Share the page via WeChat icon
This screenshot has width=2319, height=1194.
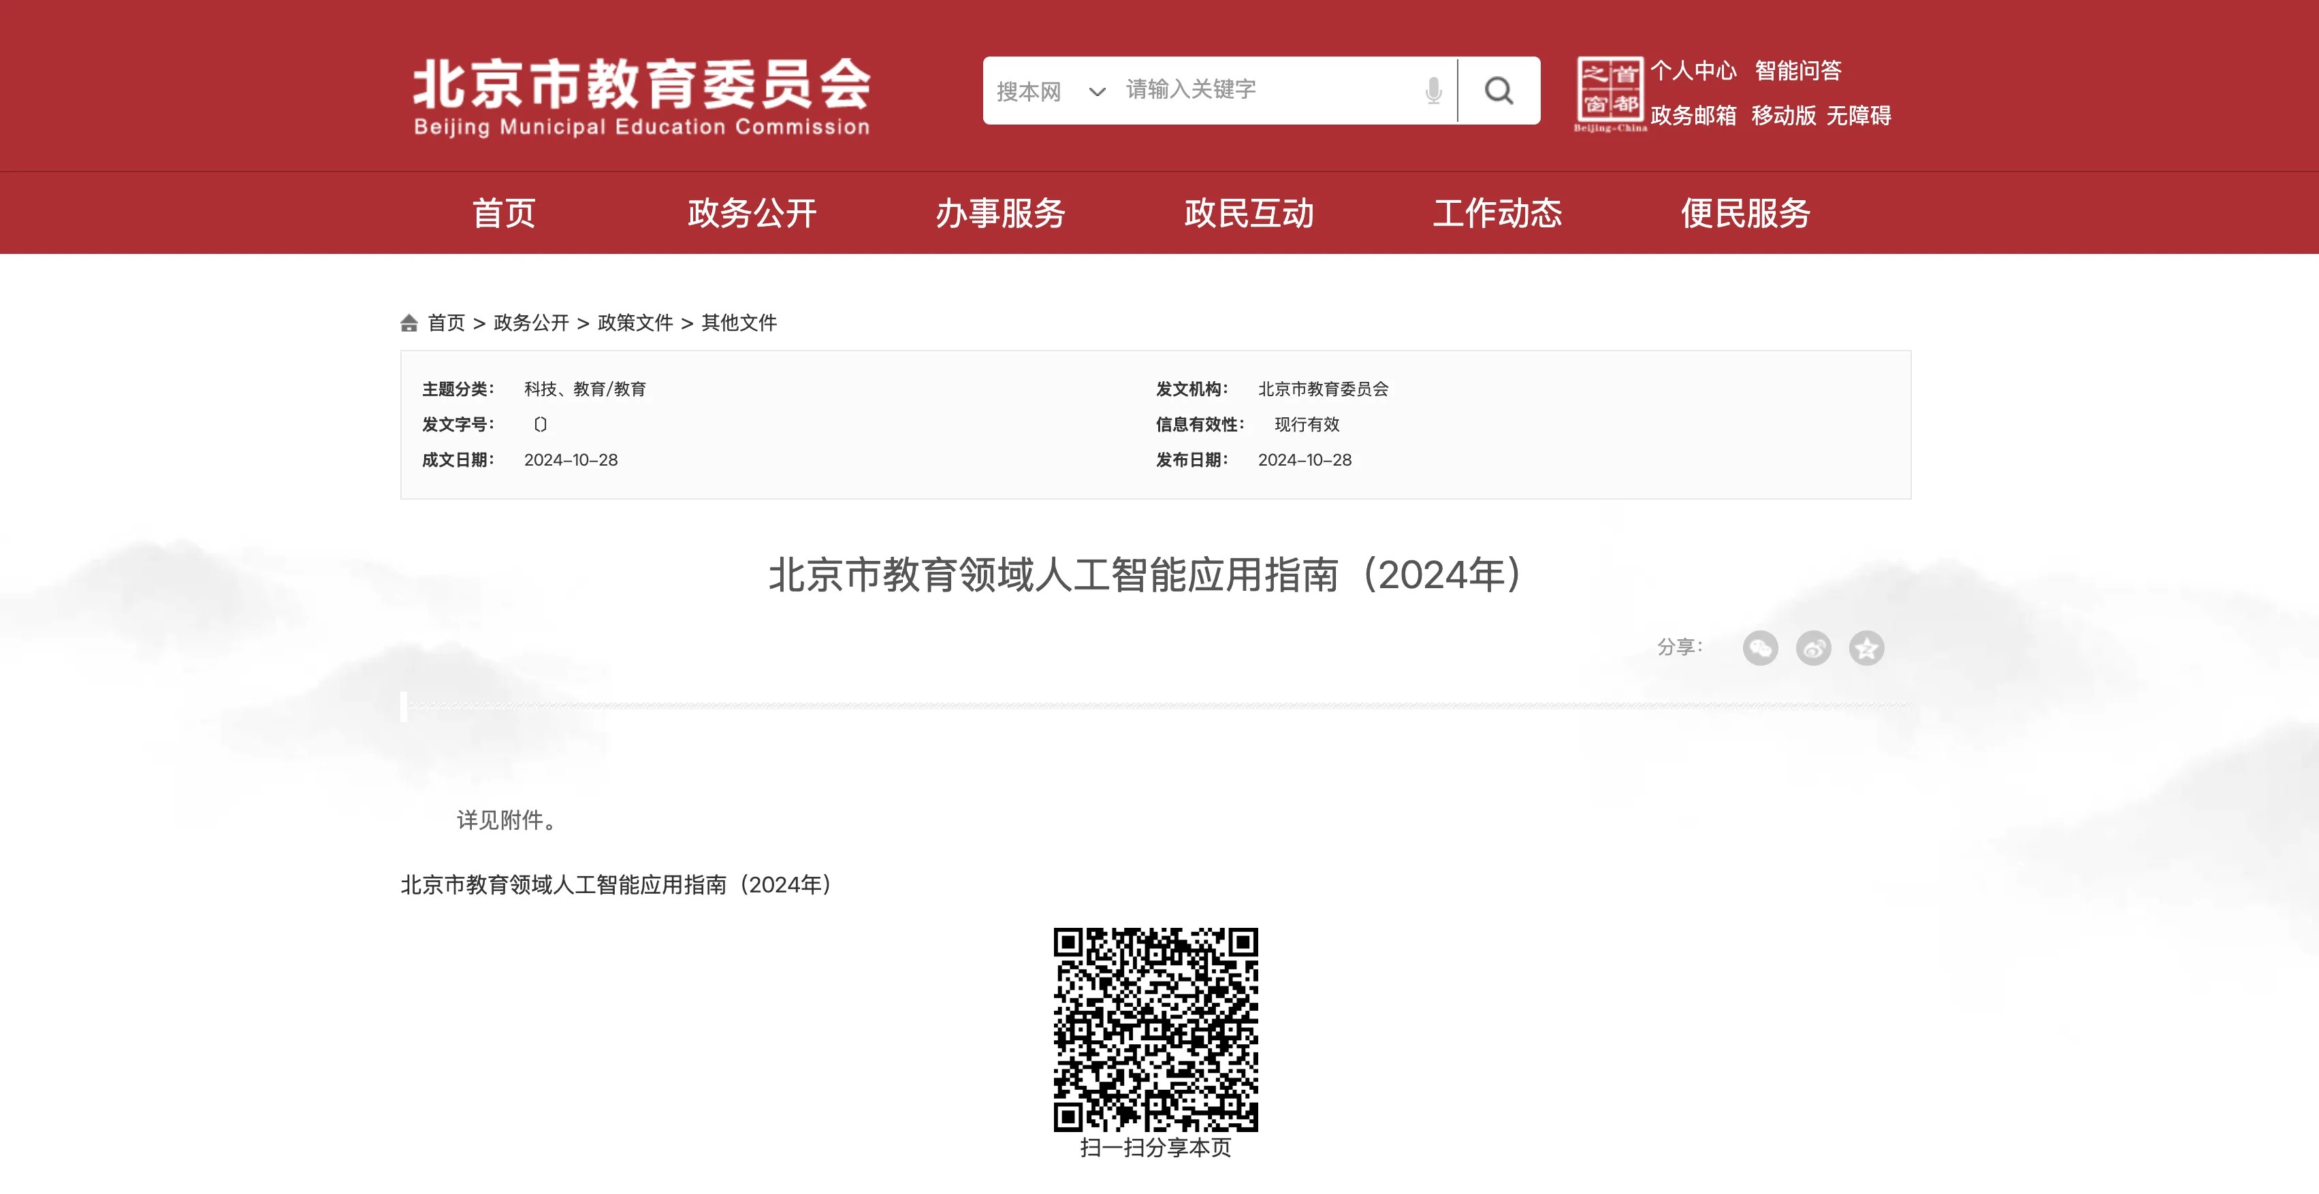tap(1760, 648)
